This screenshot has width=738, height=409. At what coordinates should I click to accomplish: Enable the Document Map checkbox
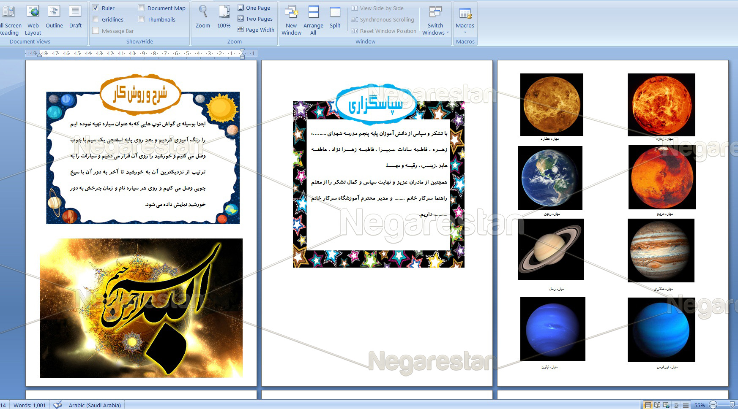(141, 8)
